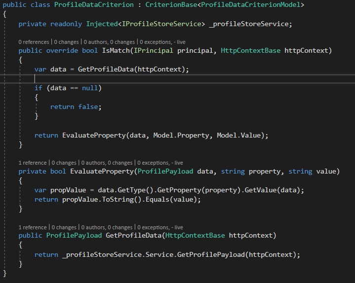Click ProfileDataCriterionModel generic type argument
The height and width of the screenshot is (283, 355).
point(251,5)
